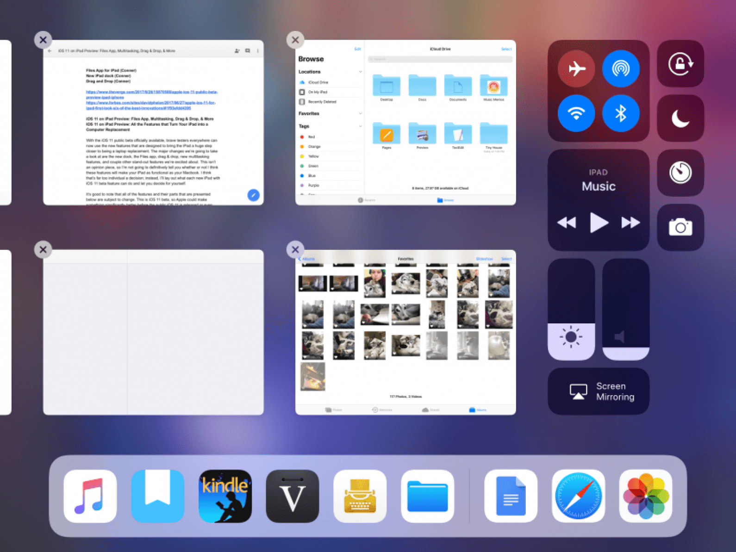Tap Screen Mirroring button
Viewport: 736px width, 552px height.
(599, 391)
